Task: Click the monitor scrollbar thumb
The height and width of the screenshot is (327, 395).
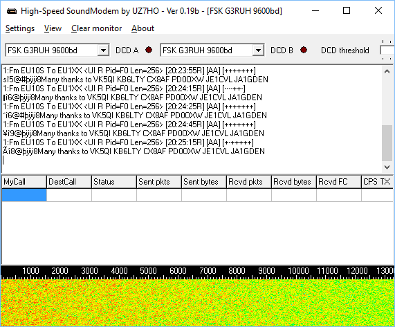Action: (x=387, y=142)
